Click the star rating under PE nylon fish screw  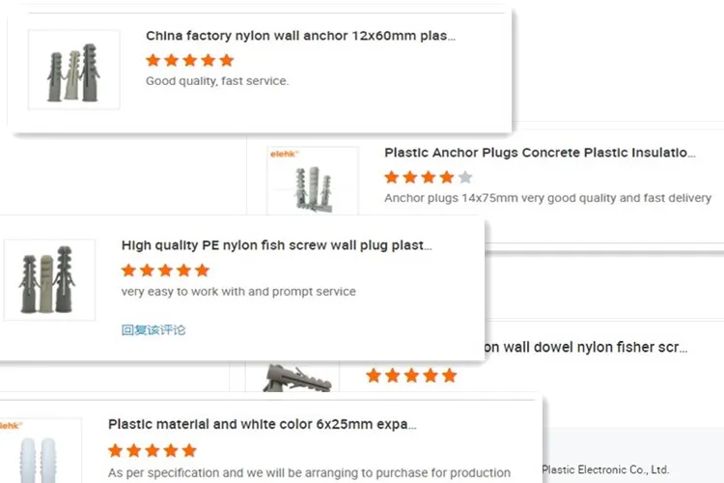click(165, 270)
